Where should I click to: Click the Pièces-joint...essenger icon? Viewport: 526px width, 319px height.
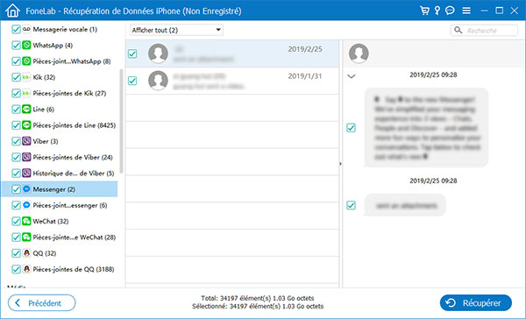[26, 205]
